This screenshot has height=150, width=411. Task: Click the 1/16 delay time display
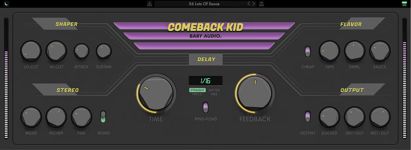coord(205,81)
